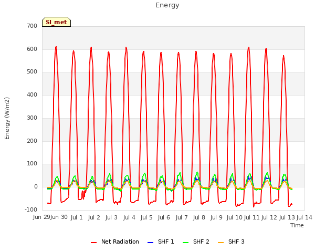Click the 100 y-axis tick label
Viewport: 336px width, 252px height.
pyautogui.click(x=32, y=164)
